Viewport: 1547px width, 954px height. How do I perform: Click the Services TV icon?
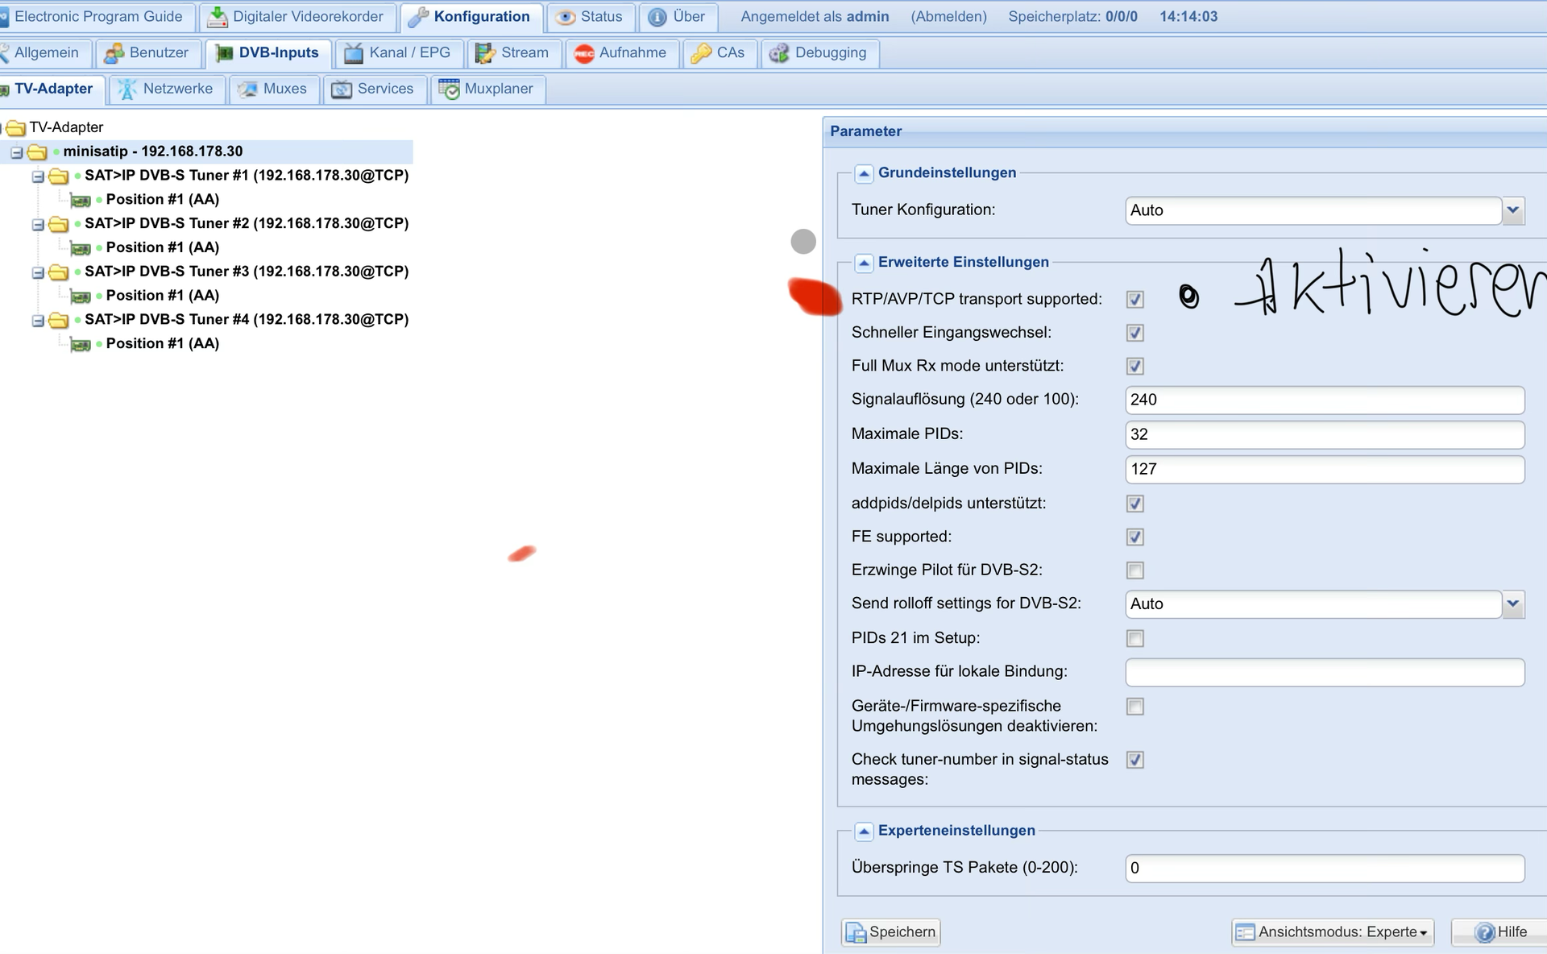(x=342, y=89)
